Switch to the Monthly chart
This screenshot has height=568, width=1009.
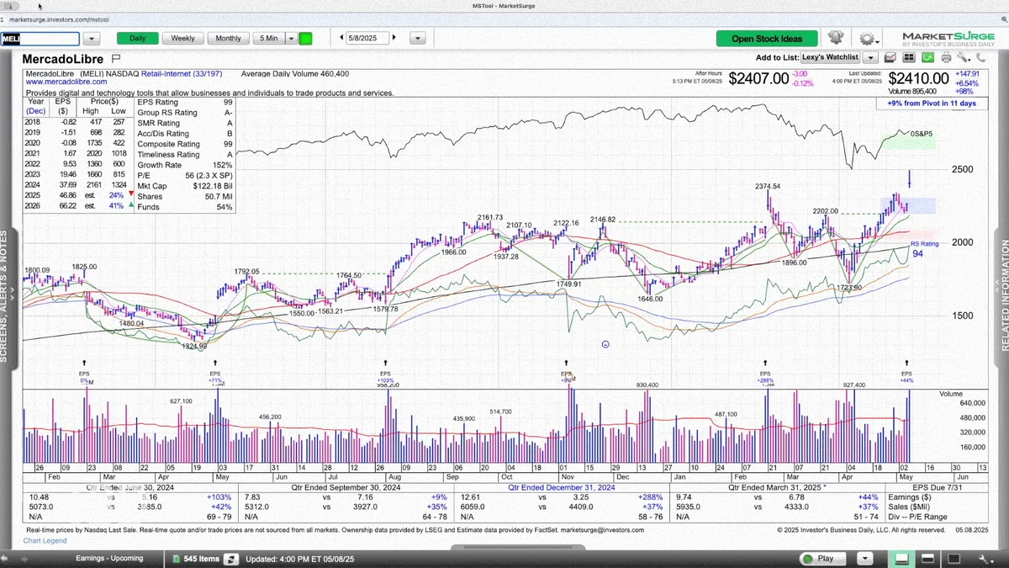tap(228, 38)
